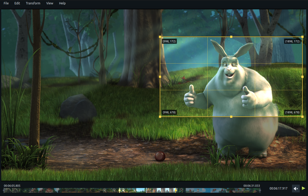Viewport: 308px width, 196px height.
Task: Start playback with the green play button
Action: 303,188
